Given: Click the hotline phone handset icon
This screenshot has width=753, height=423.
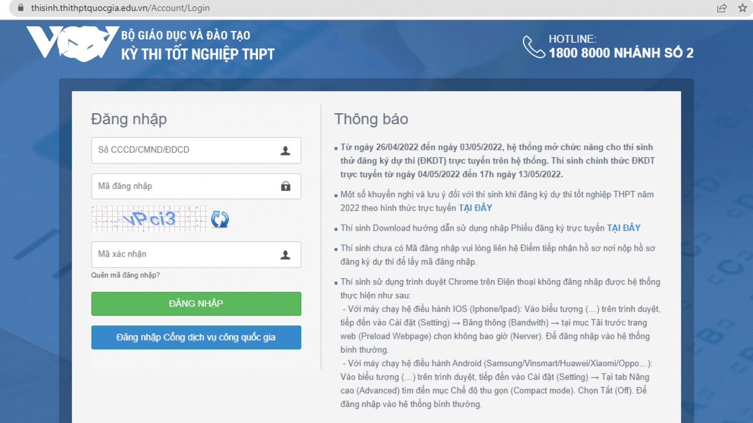Looking at the screenshot, I should pyautogui.click(x=533, y=47).
